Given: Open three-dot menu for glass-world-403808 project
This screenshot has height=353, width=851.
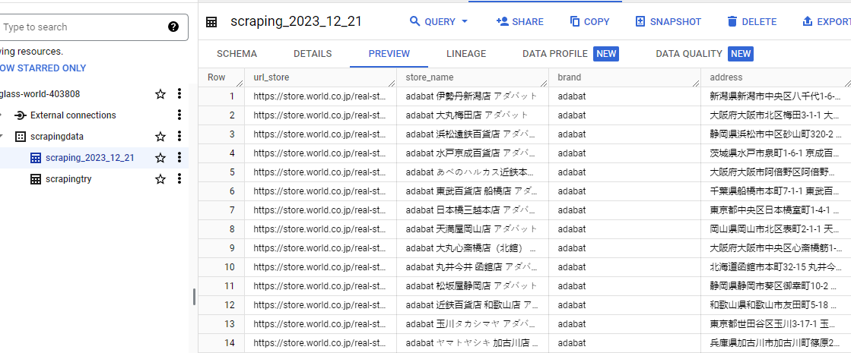Looking at the screenshot, I should tap(179, 94).
